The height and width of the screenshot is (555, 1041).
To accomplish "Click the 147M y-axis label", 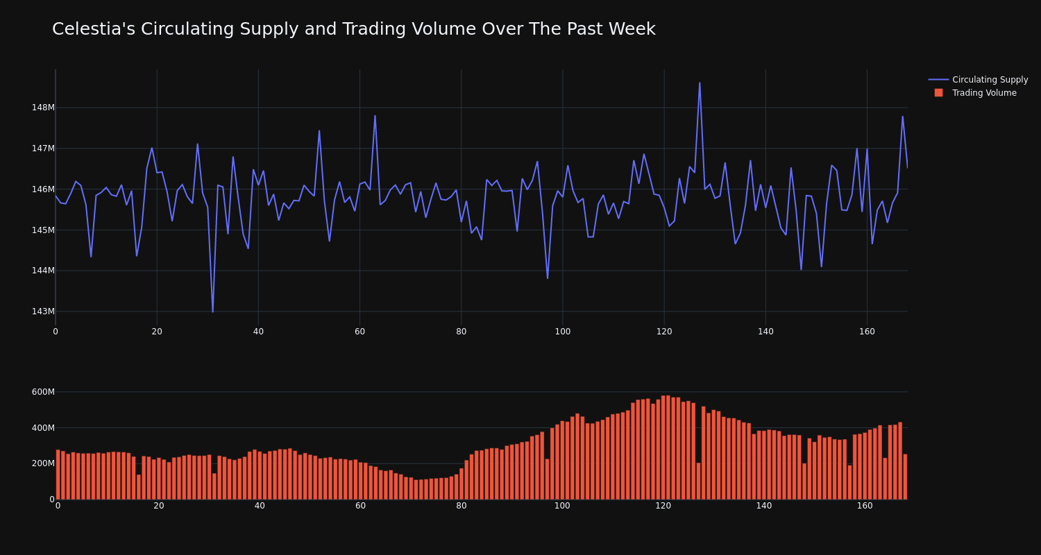I will (x=43, y=148).
